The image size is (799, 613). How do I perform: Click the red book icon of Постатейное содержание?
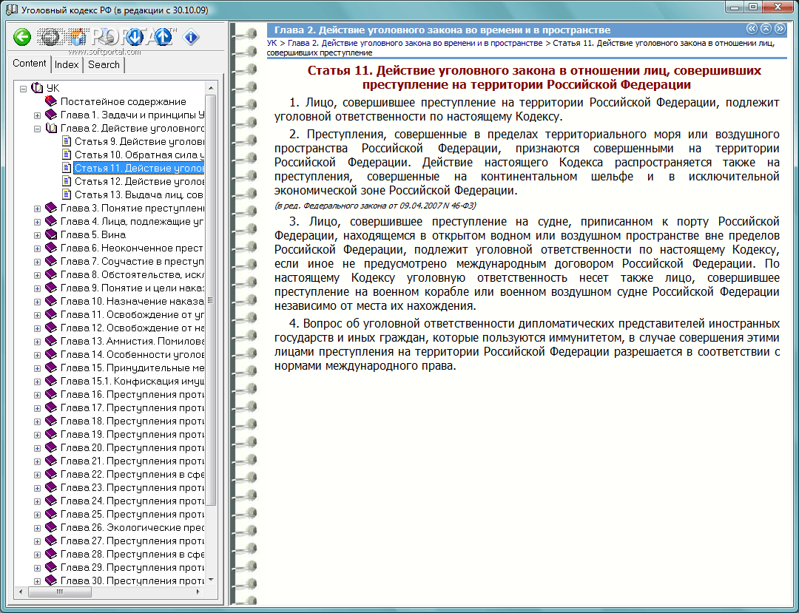tap(51, 101)
